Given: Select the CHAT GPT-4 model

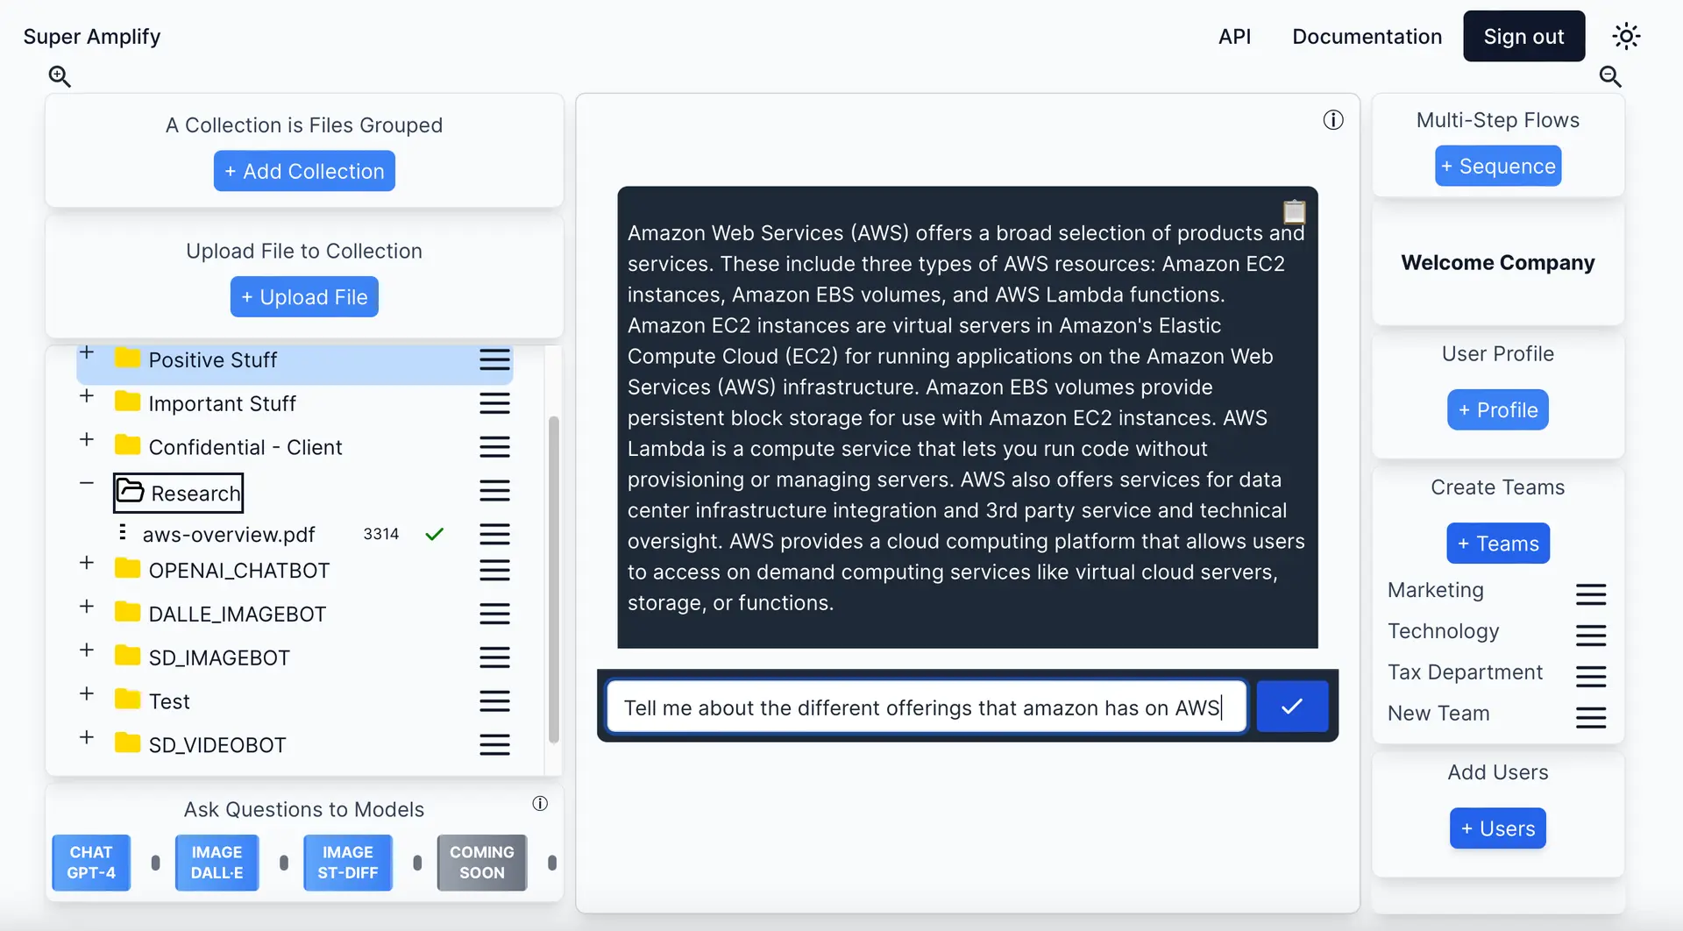Looking at the screenshot, I should [90, 863].
